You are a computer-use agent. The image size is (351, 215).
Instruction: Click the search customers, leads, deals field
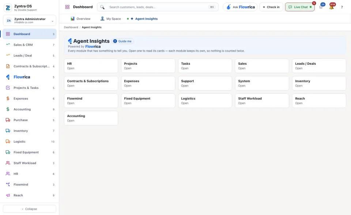158,7
